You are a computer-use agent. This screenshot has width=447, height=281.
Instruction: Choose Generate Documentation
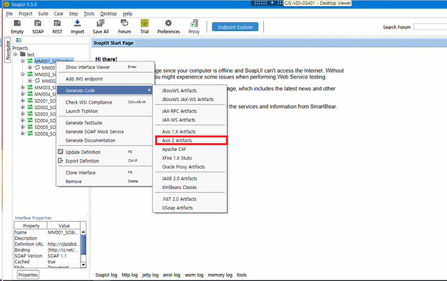[x=105, y=140]
